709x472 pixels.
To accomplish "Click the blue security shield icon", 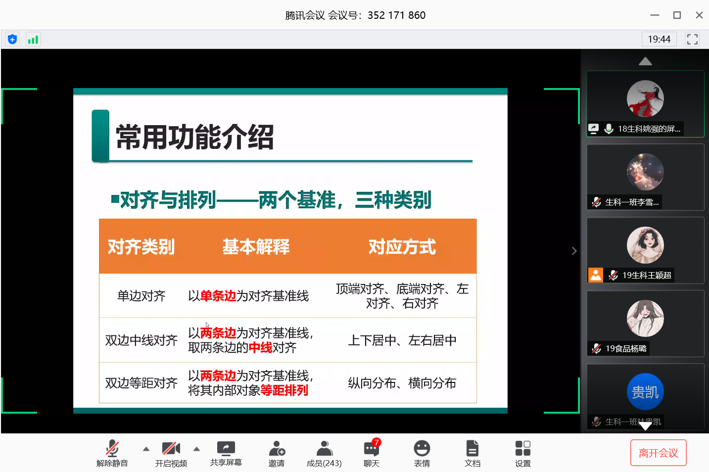I will coord(12,40).
